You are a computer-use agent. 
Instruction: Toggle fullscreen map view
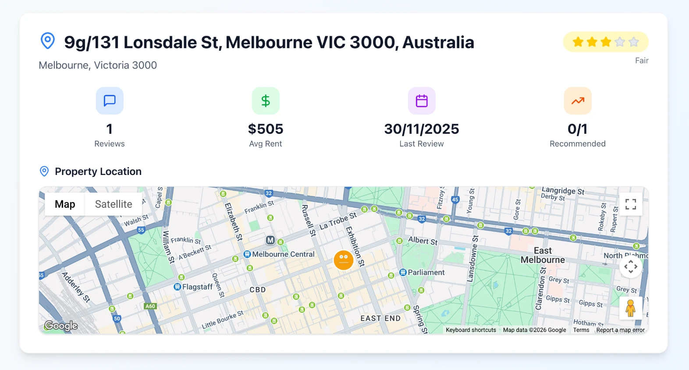tap(631, 204)
